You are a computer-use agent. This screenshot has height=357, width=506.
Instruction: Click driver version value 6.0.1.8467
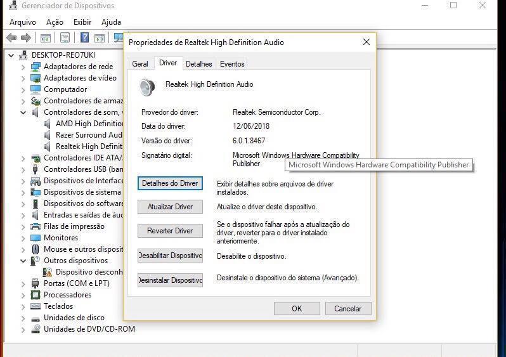click(249, 141)
